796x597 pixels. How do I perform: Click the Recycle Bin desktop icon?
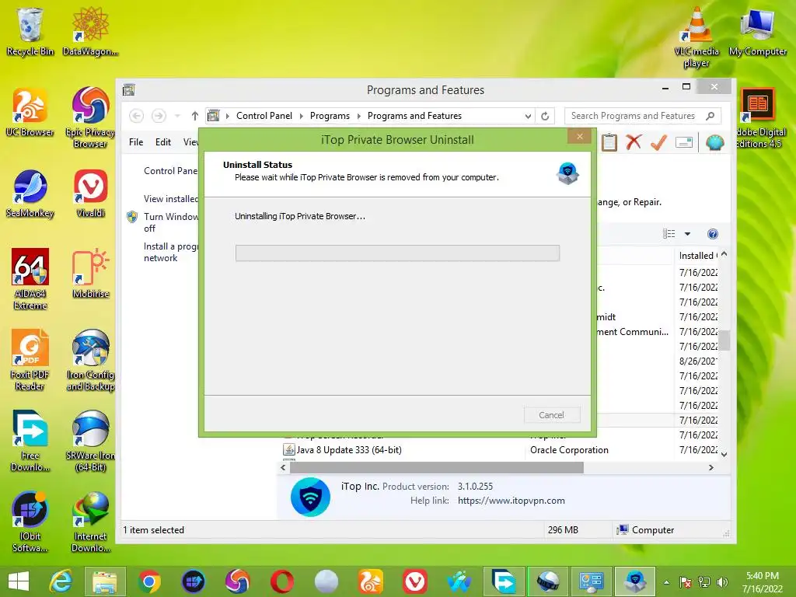(x=30, y=31)
